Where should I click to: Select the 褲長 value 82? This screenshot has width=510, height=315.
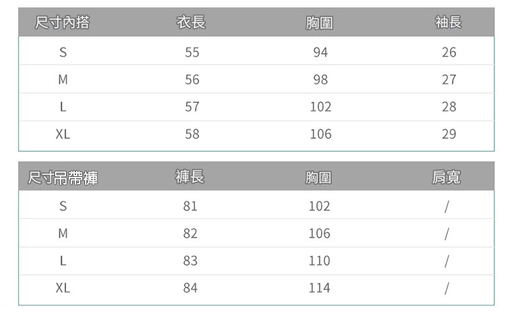tap(190, 233)
